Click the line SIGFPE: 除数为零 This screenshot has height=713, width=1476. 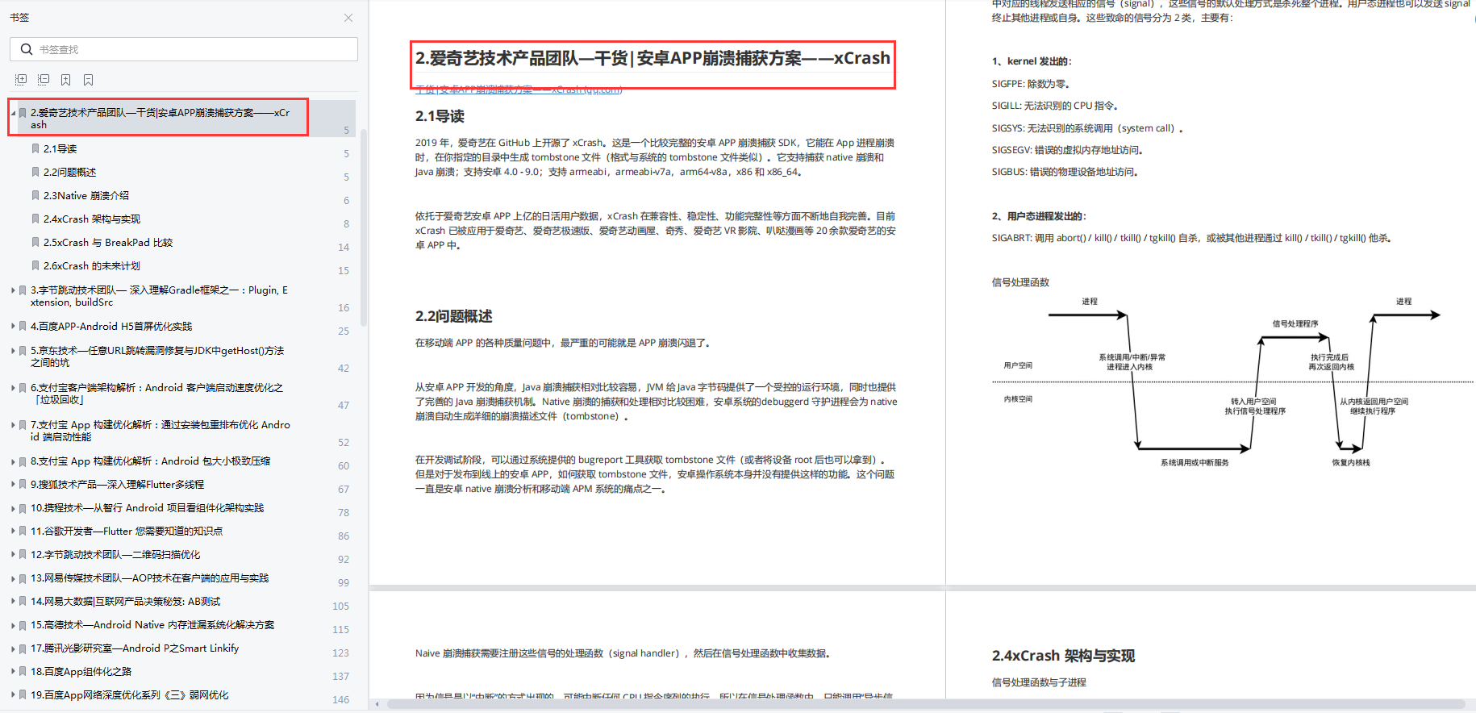(1030, 84)
